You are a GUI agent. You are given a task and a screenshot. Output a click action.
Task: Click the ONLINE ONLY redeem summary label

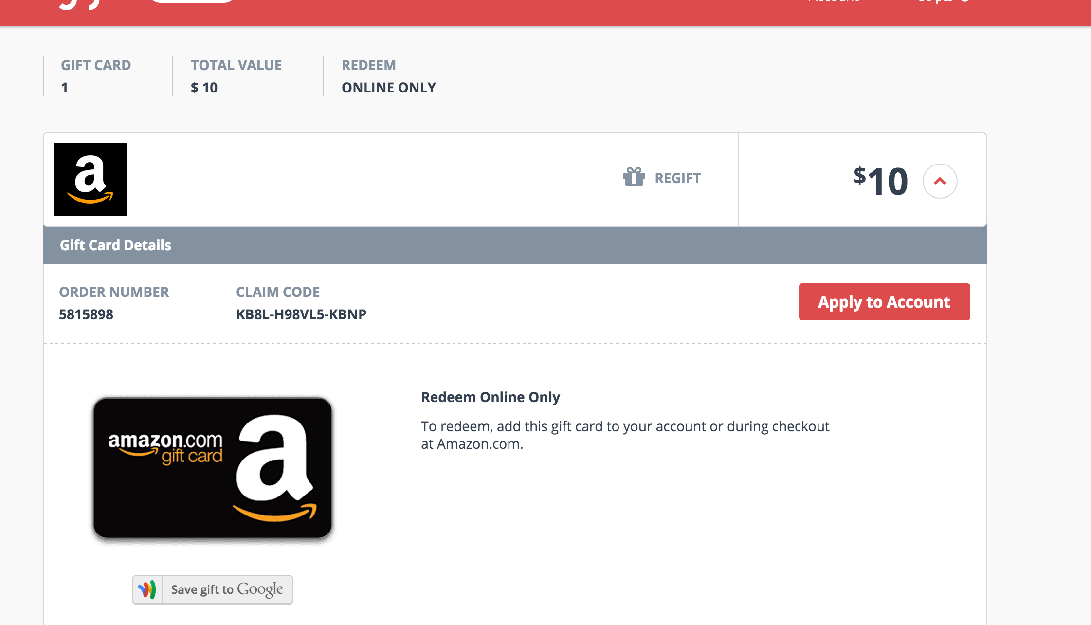tap(388, 88)
